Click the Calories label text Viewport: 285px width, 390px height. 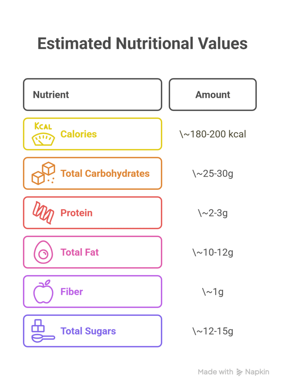78,134
